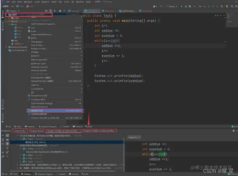The height and width of the screenshot is (176, 238).
Task: Select Reload from Disk in context menu
Action: click(x=55, y=96)
